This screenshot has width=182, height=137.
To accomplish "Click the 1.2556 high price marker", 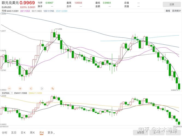I will 59,29.
